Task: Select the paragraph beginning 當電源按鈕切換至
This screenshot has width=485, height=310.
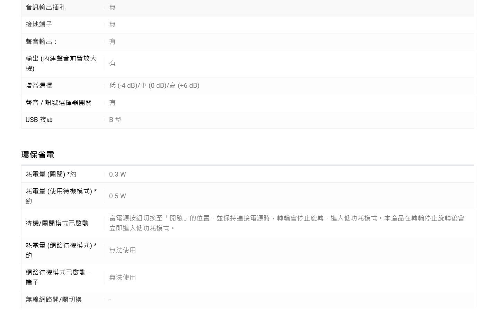Action: (x=287, y=223)
